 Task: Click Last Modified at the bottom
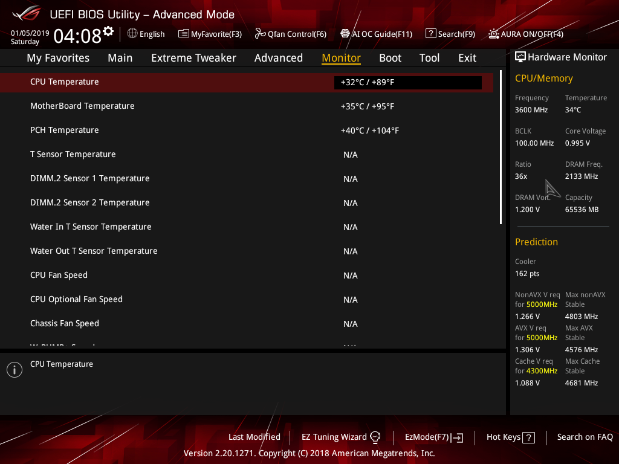tap(254, 437)
